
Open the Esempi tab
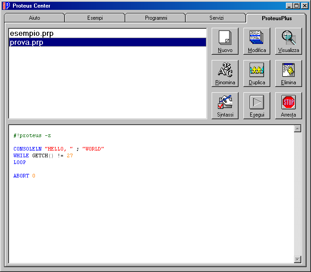click(95, 18)
